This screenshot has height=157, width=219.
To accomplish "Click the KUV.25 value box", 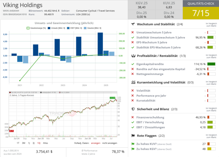I will coord(169,5).
